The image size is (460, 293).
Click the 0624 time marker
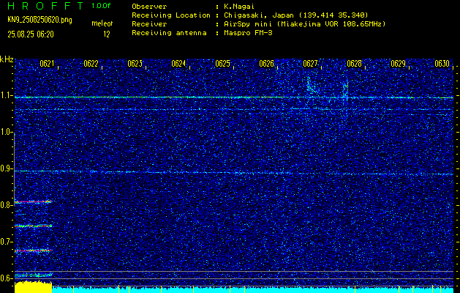(x=178, y=64)
